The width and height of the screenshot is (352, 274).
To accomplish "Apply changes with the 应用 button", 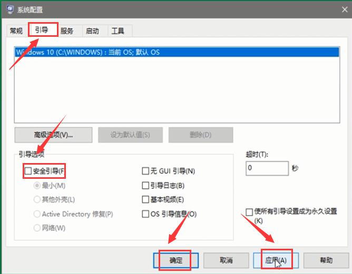I will tap(276, 260).
